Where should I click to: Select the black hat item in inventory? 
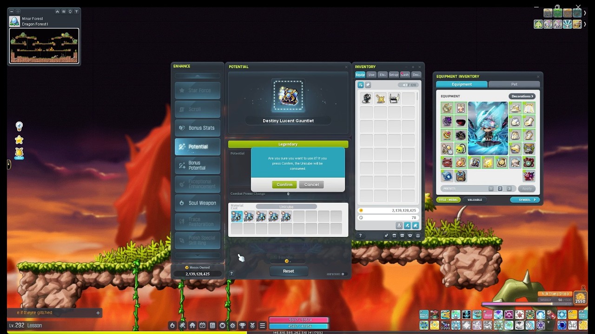[x=366, y=98]
